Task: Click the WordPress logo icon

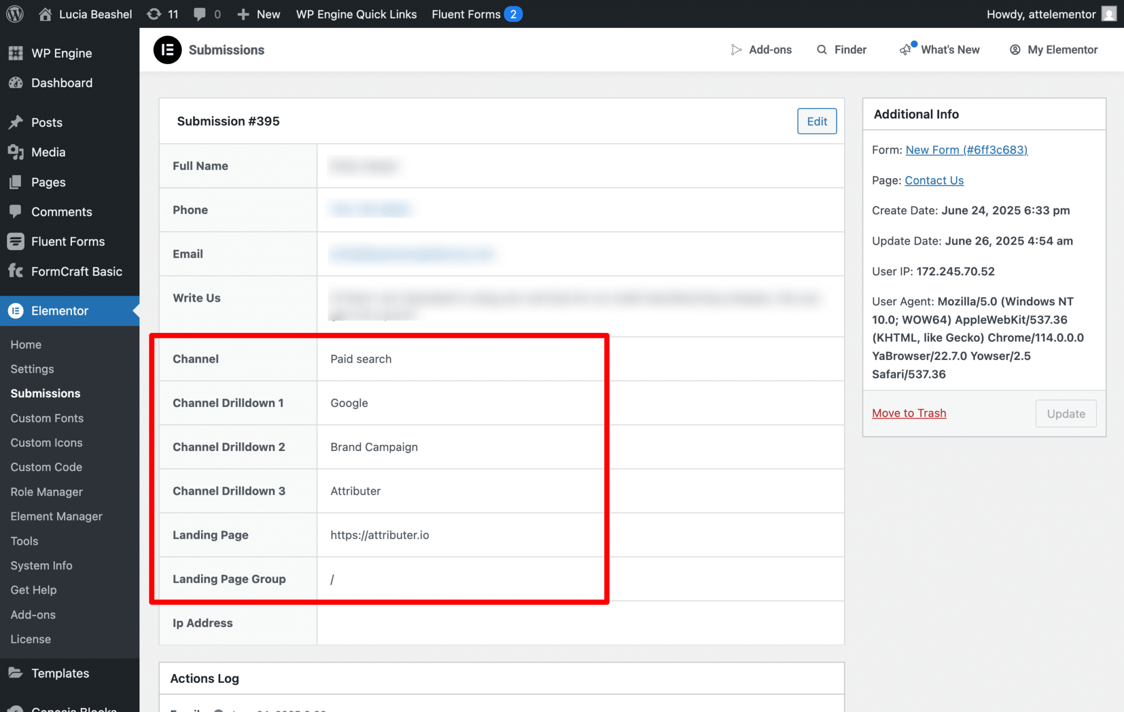Action: 15,14
